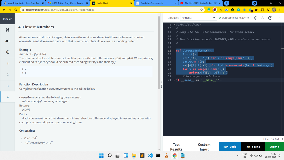Viewport: 284px width, 160px height.
Task: Open File Explorer from taskbar
Action: (134, 156)
